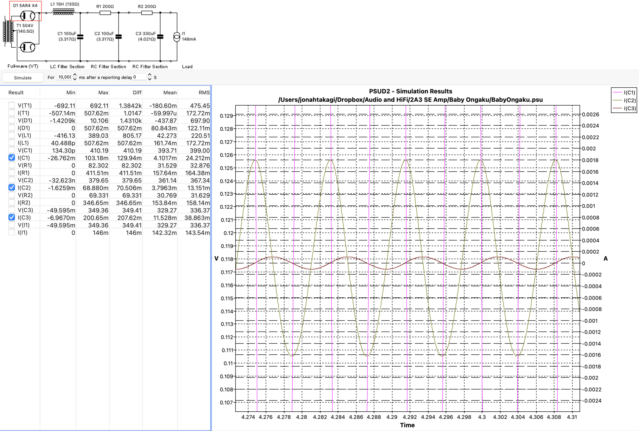Click the RMS column header
The image size is (639, 431).
[204, 92]
